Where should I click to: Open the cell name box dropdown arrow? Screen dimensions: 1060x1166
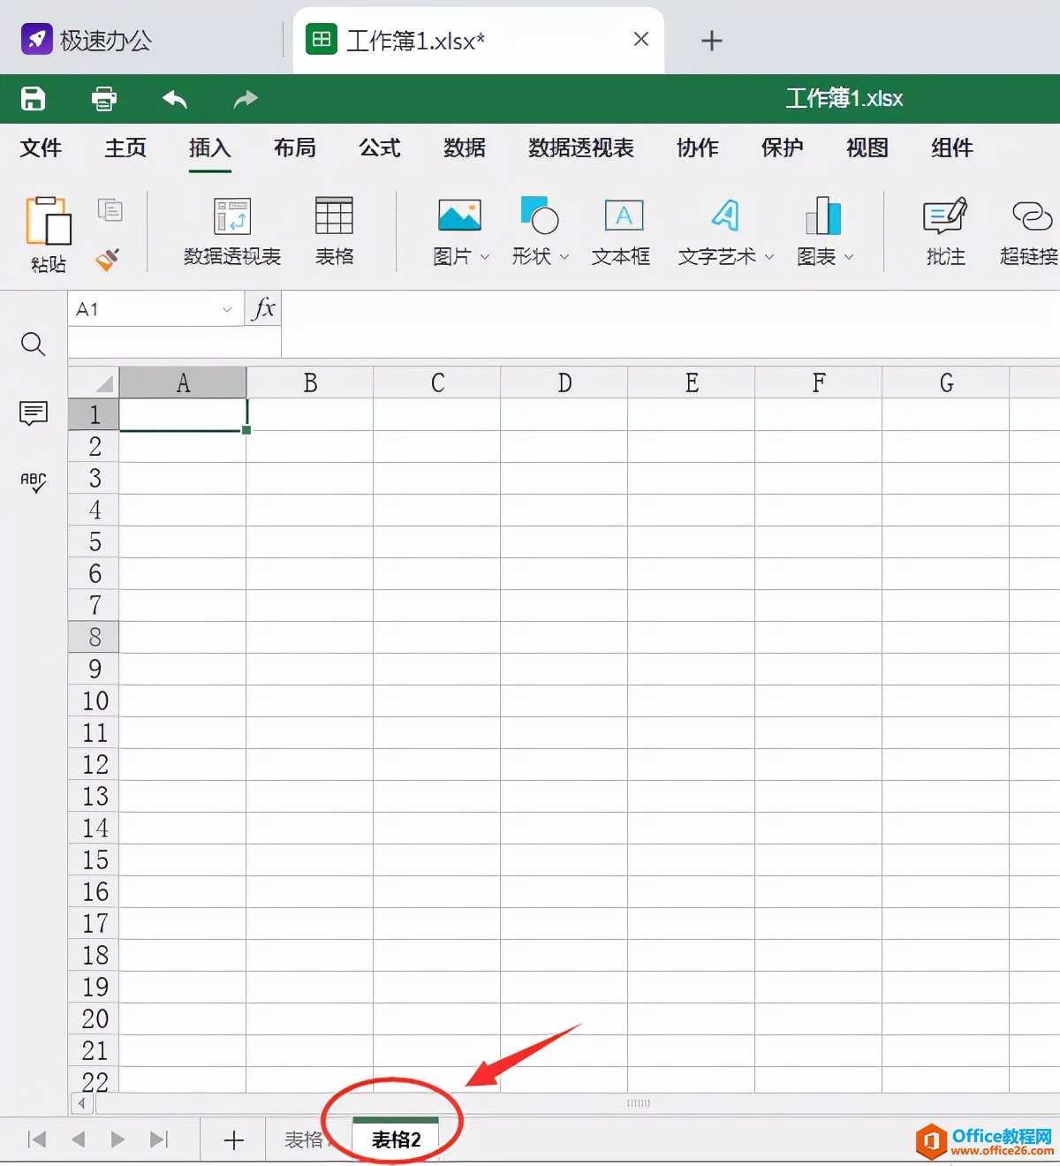(x=227, y=309)
